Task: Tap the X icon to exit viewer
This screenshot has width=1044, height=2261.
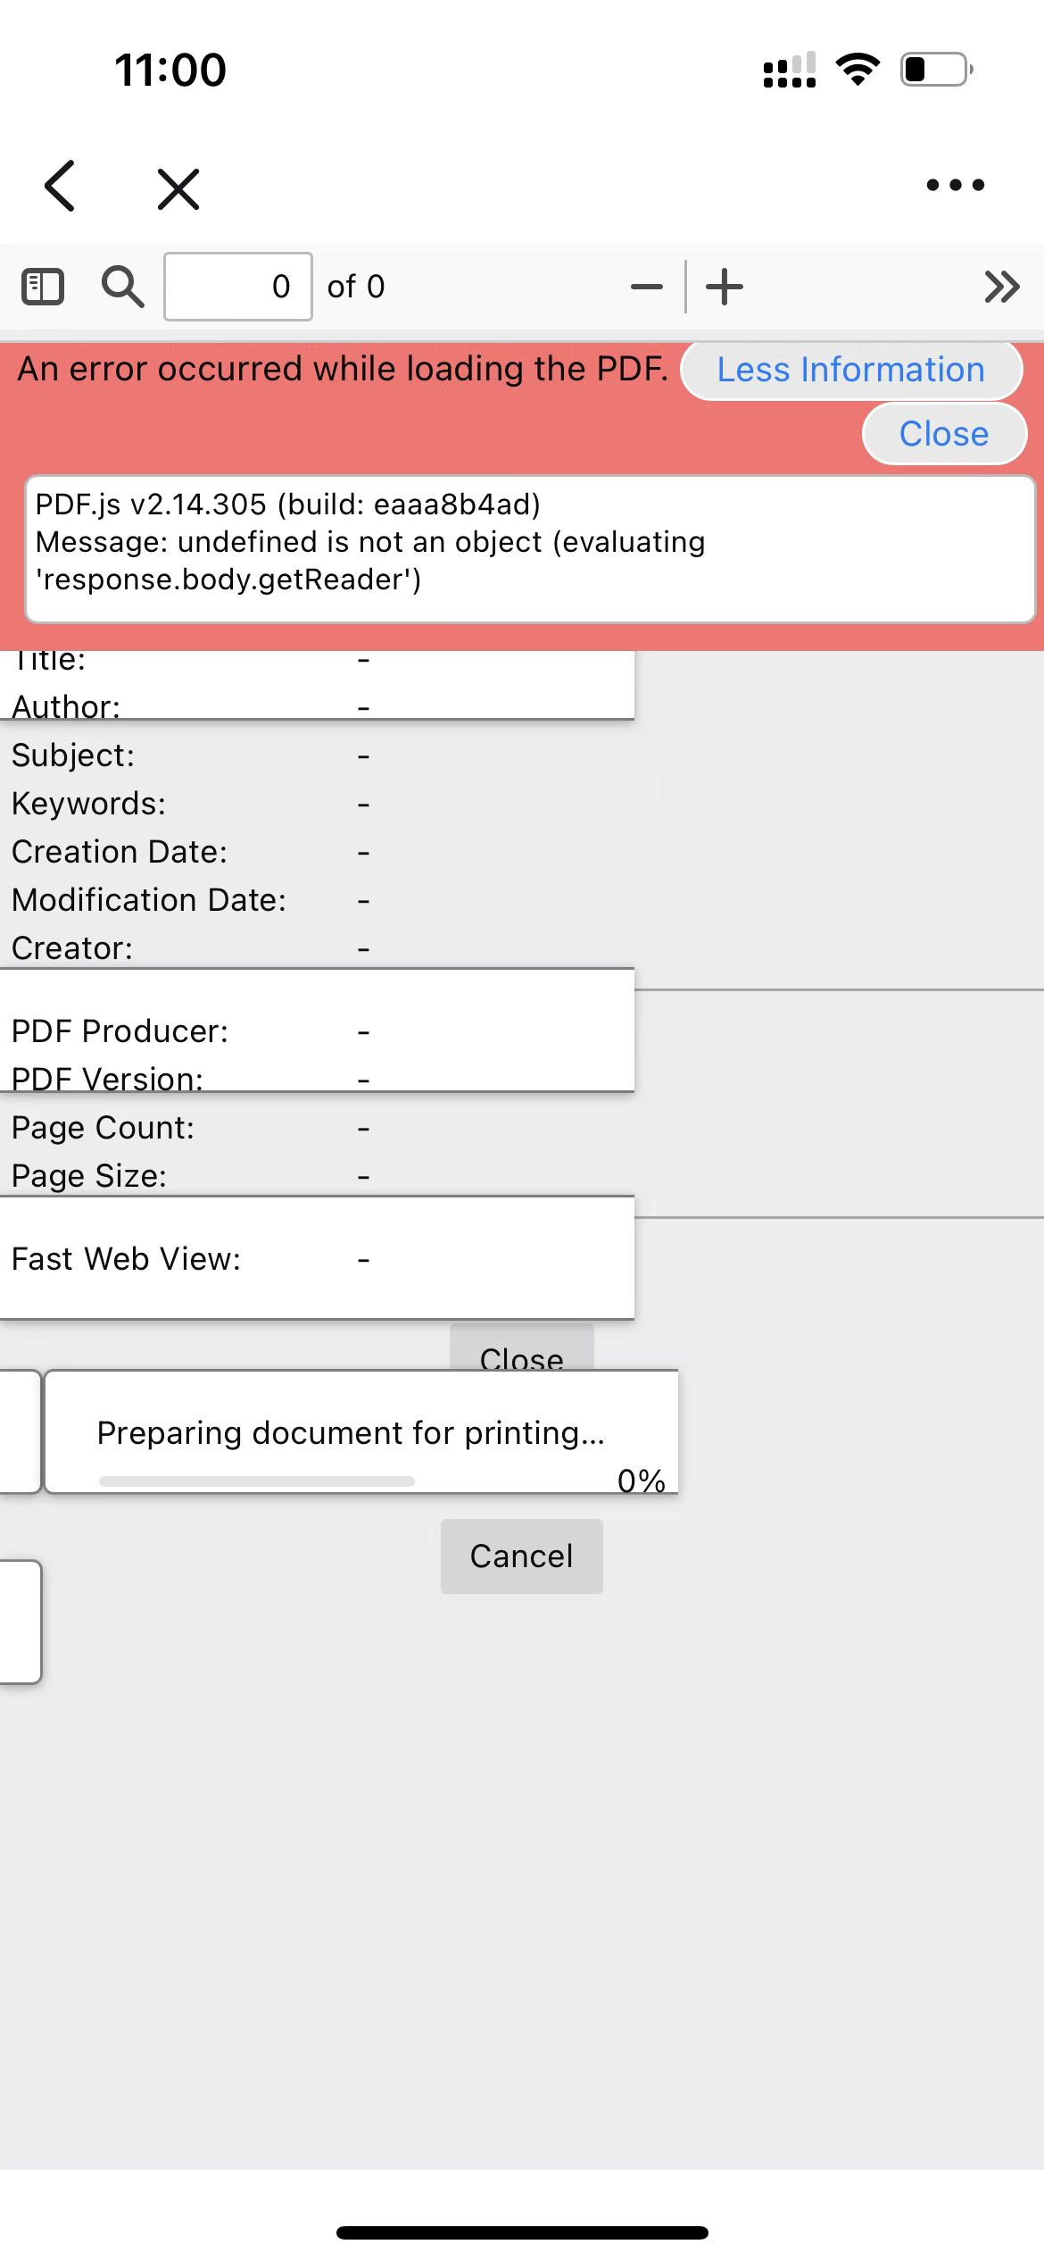Action: pyautogui.click(x=178, y=188)
